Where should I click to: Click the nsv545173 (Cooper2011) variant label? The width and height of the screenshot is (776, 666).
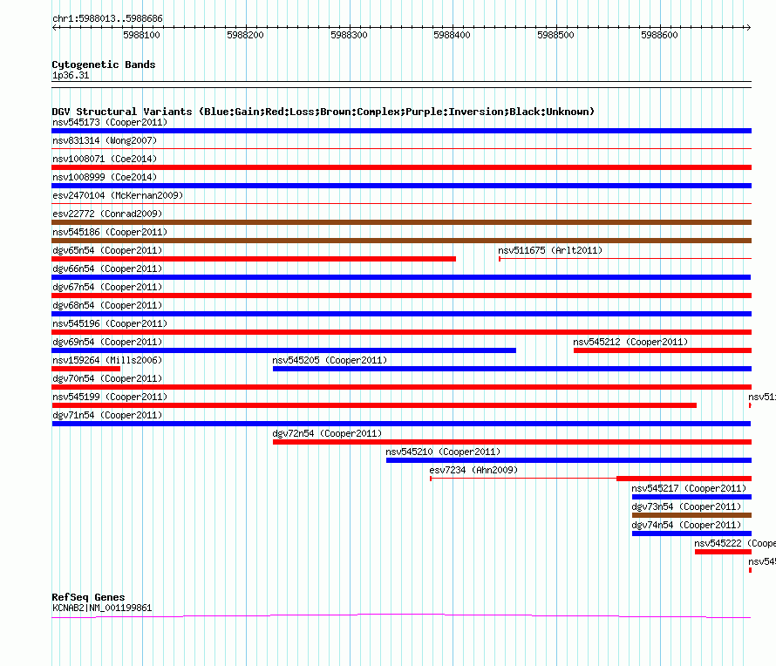point(110,122)
